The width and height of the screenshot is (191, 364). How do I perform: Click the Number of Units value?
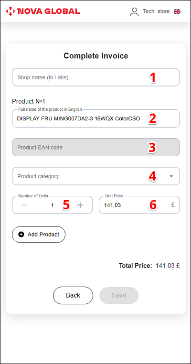[x=53, y=205]
